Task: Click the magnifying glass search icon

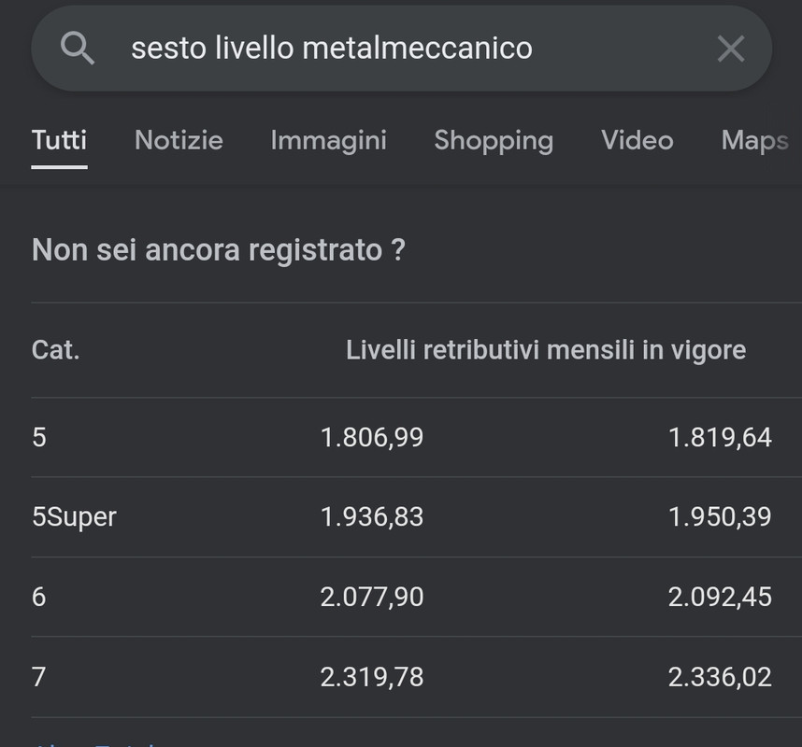Action: 78,48
